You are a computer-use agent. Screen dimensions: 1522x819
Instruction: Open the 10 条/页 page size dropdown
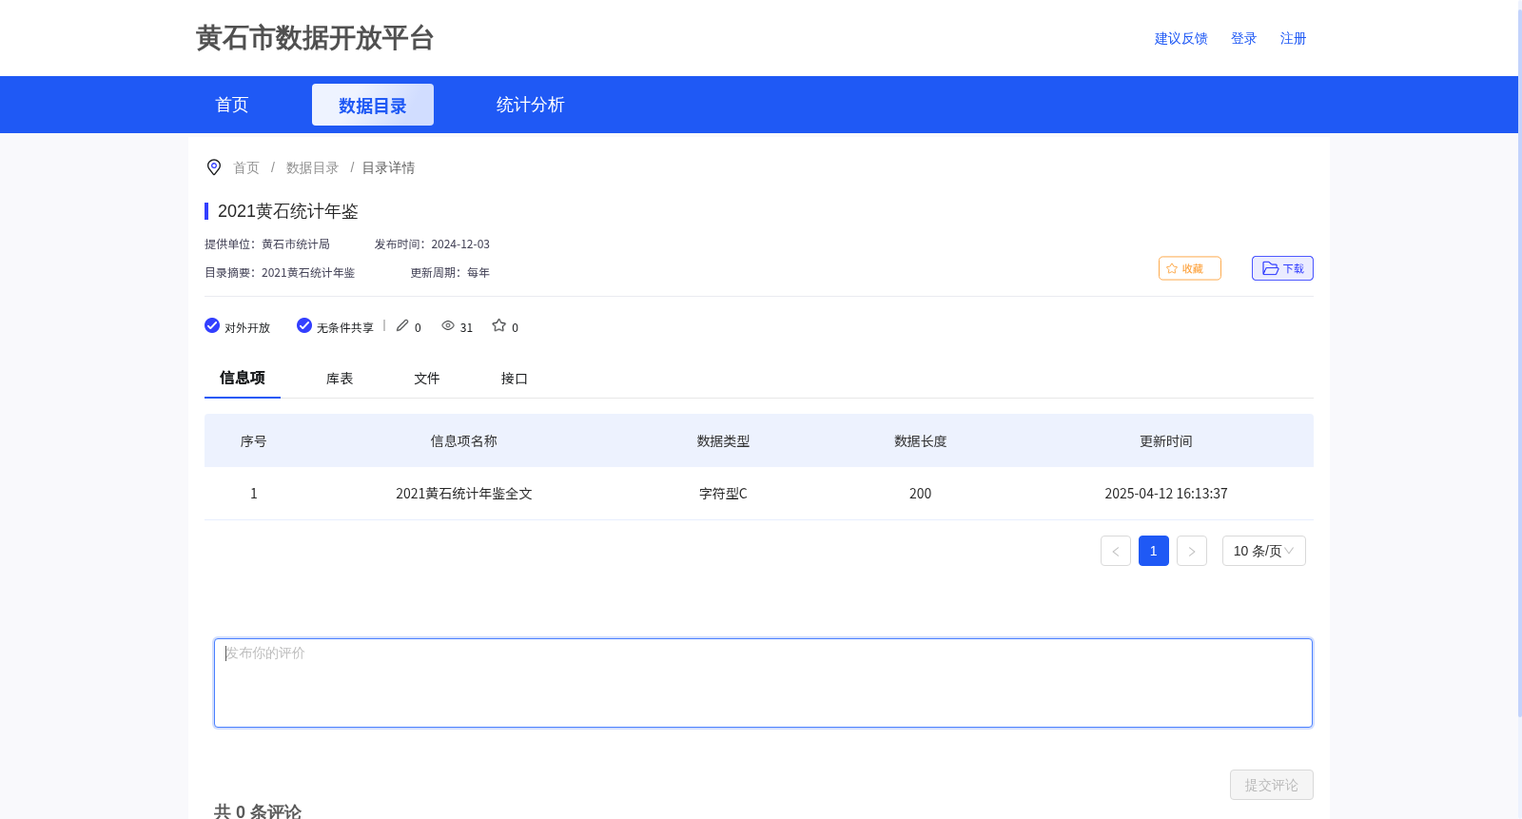tap(1264, 551)
